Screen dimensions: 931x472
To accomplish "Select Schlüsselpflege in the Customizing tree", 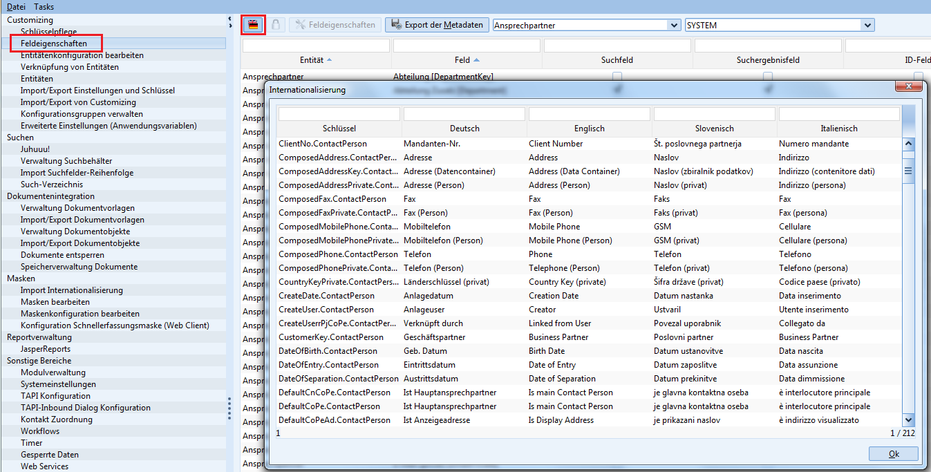I will [x=48, y=32].
